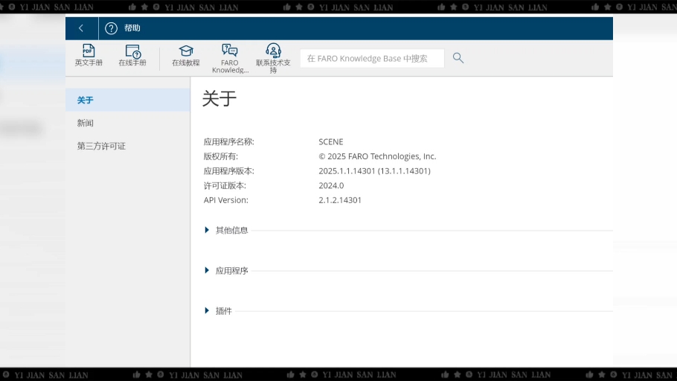Screen dimensions: 677x381
Task: Click the 版权所有 label
Action: click(x=221, y=156)
